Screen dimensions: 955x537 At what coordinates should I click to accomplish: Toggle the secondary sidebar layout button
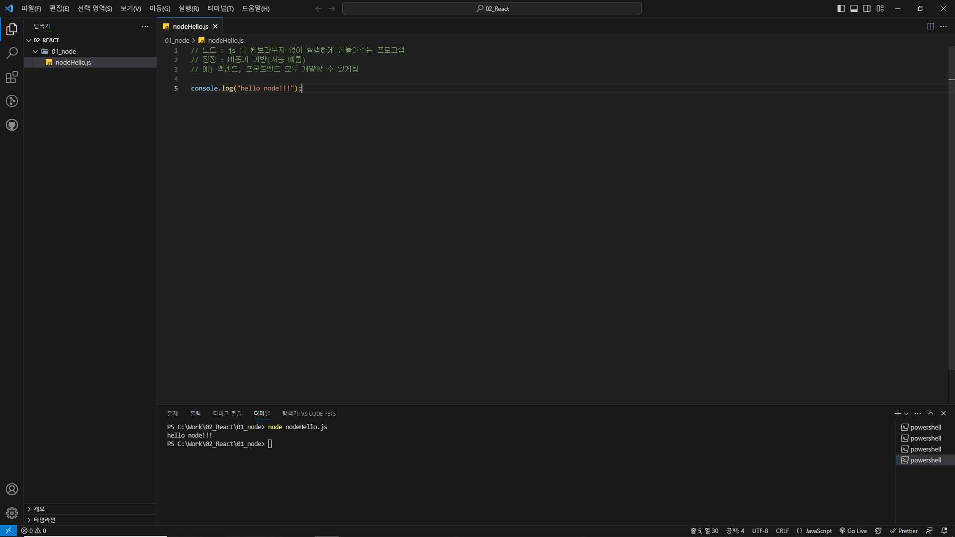[x=867, y=8]
